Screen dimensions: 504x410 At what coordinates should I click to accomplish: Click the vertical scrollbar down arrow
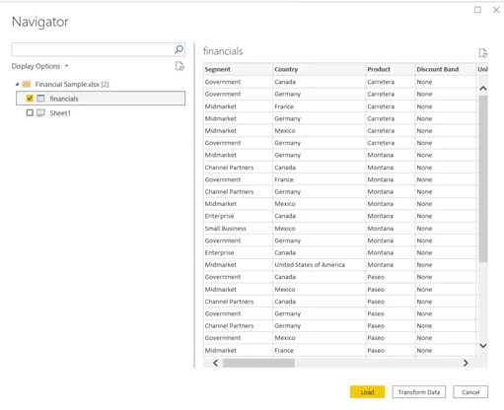[483, 346]
